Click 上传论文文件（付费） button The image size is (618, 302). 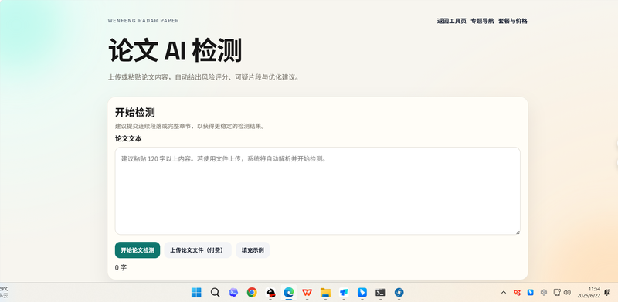pyautogui.click(x=198, y=250)
